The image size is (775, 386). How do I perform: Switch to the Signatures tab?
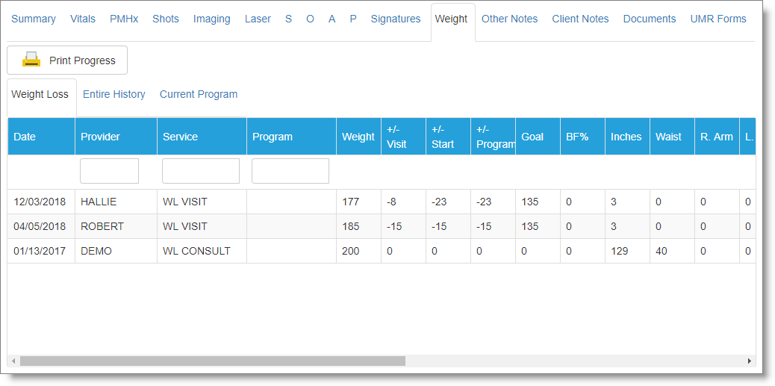[x=396, y=19]
